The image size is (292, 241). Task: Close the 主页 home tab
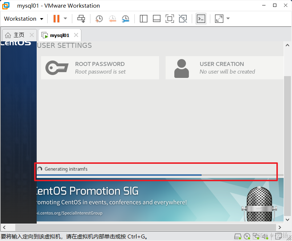32,35
